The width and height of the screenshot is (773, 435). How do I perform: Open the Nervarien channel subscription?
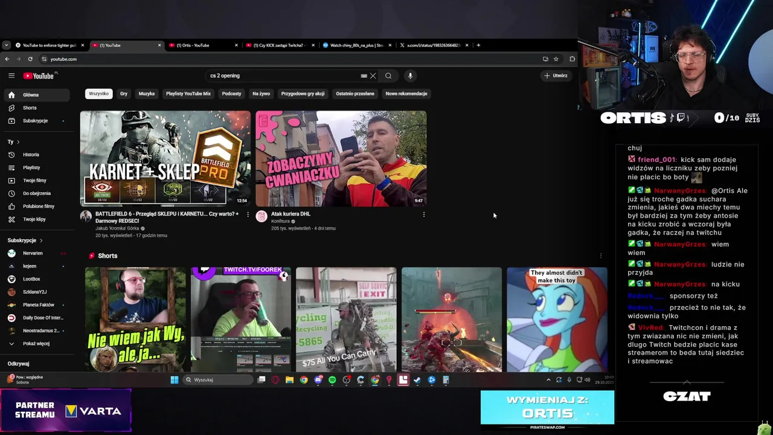[x=37, y=253]
